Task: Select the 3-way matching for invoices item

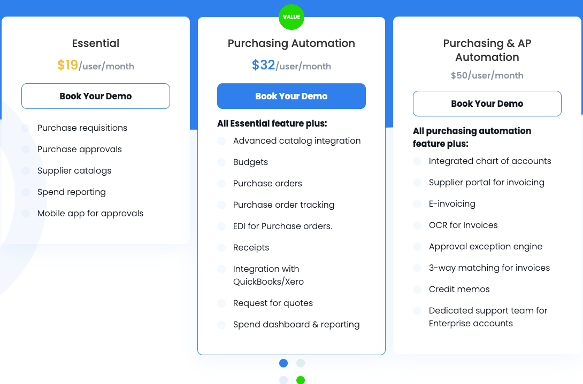Action: coord(489,268)
